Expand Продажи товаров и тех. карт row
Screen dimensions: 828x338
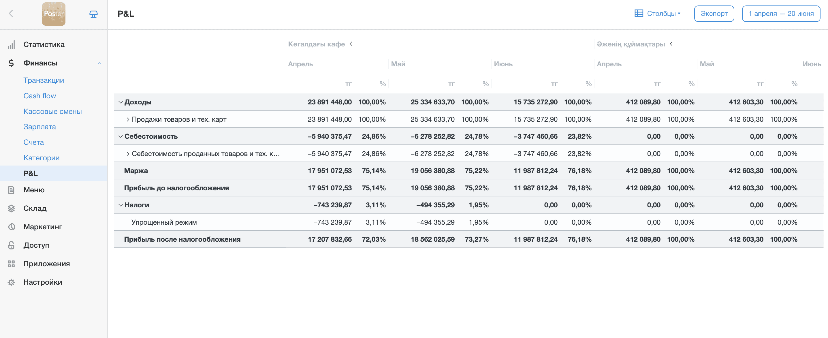[128, 119]
